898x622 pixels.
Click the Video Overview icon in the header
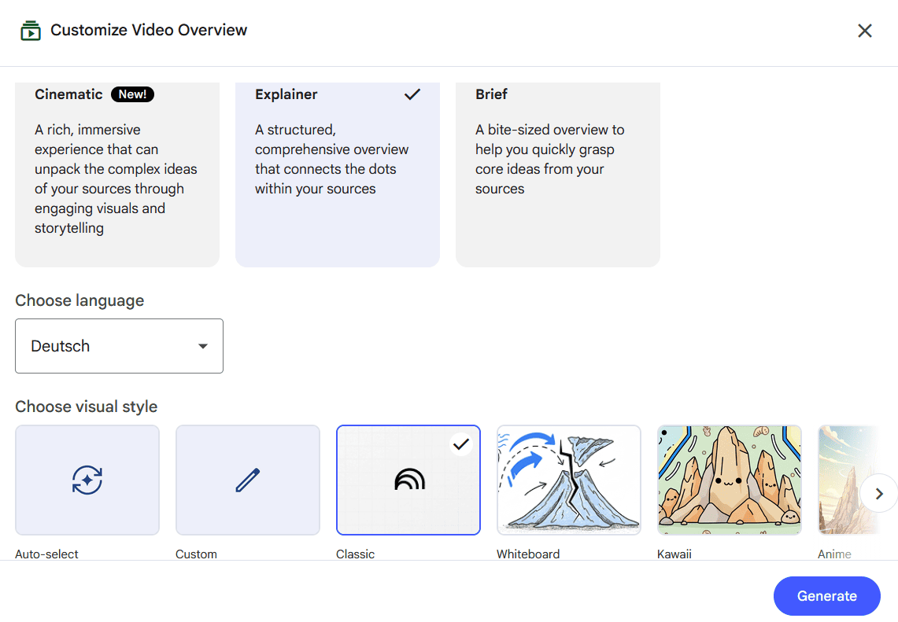(31, 31)
